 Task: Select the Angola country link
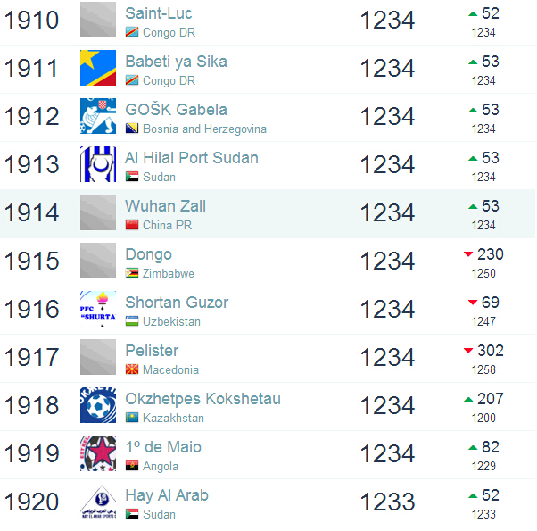161,467
